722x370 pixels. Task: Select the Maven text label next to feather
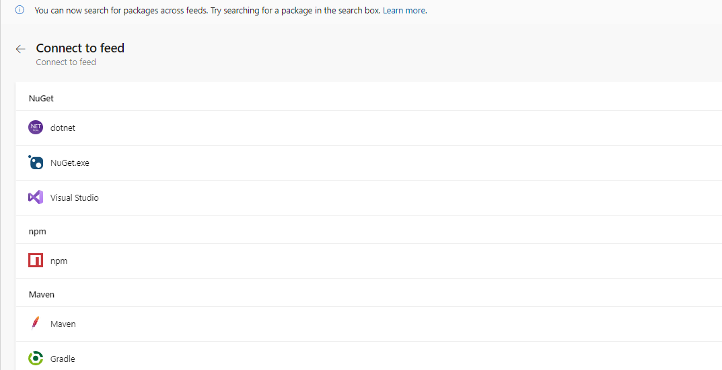pyautogui.click(x=63, y=324)
